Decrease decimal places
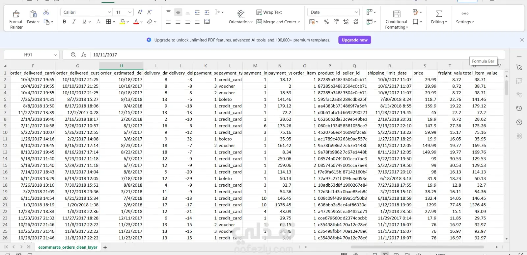Image resolution: width=527 pixels, height=255 pixels. pyautogui.click(x=356, y=22)
